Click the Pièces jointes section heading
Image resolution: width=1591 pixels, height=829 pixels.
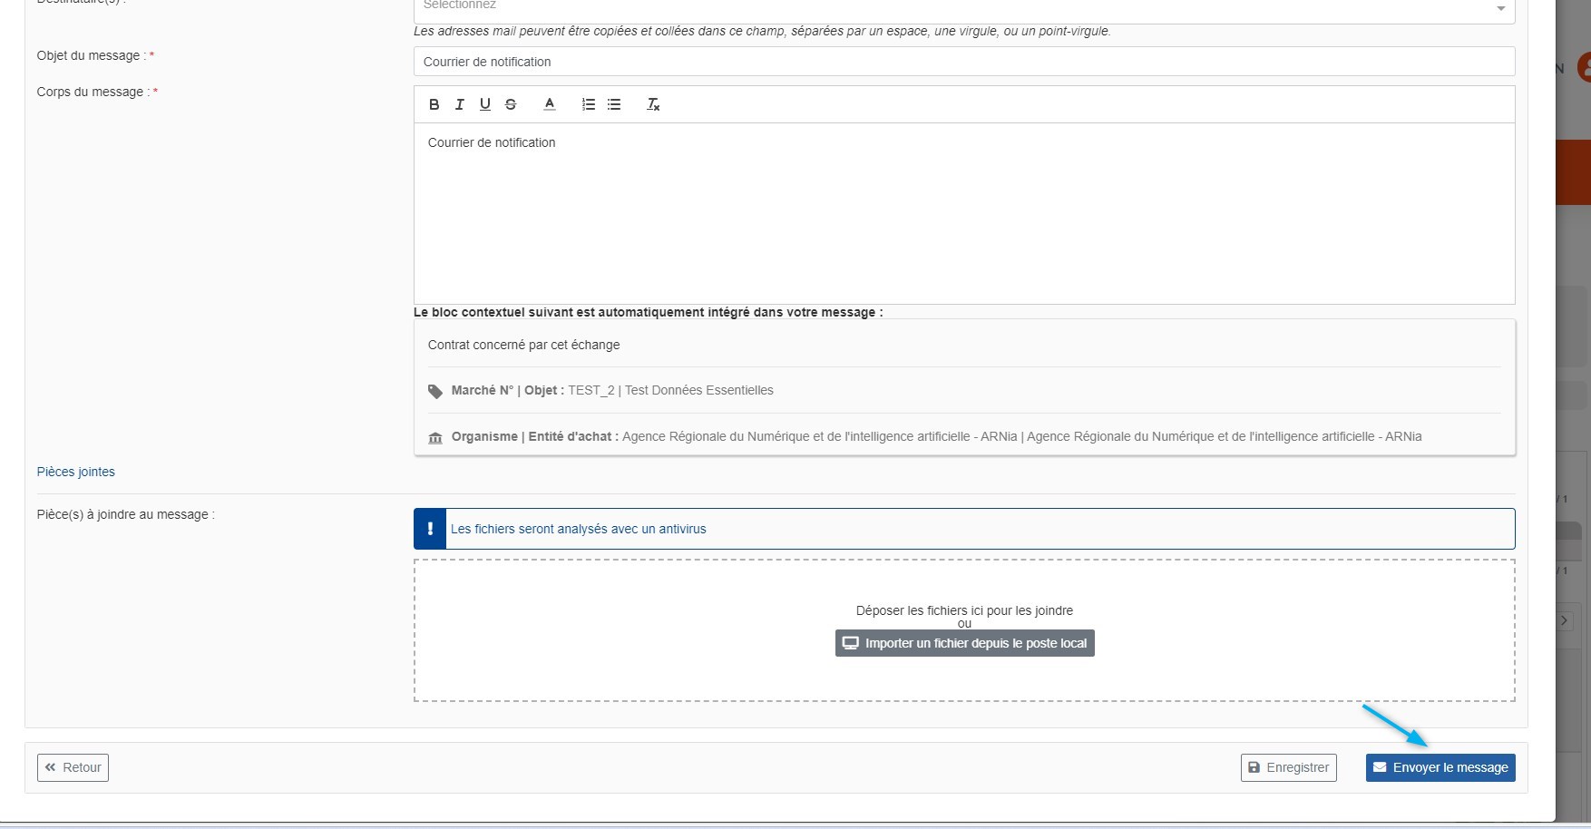[76, 472]
